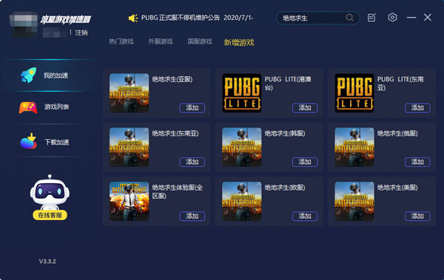Click the speaker announcement icon
Screen dimensions: 444x280
pos(133,18)
